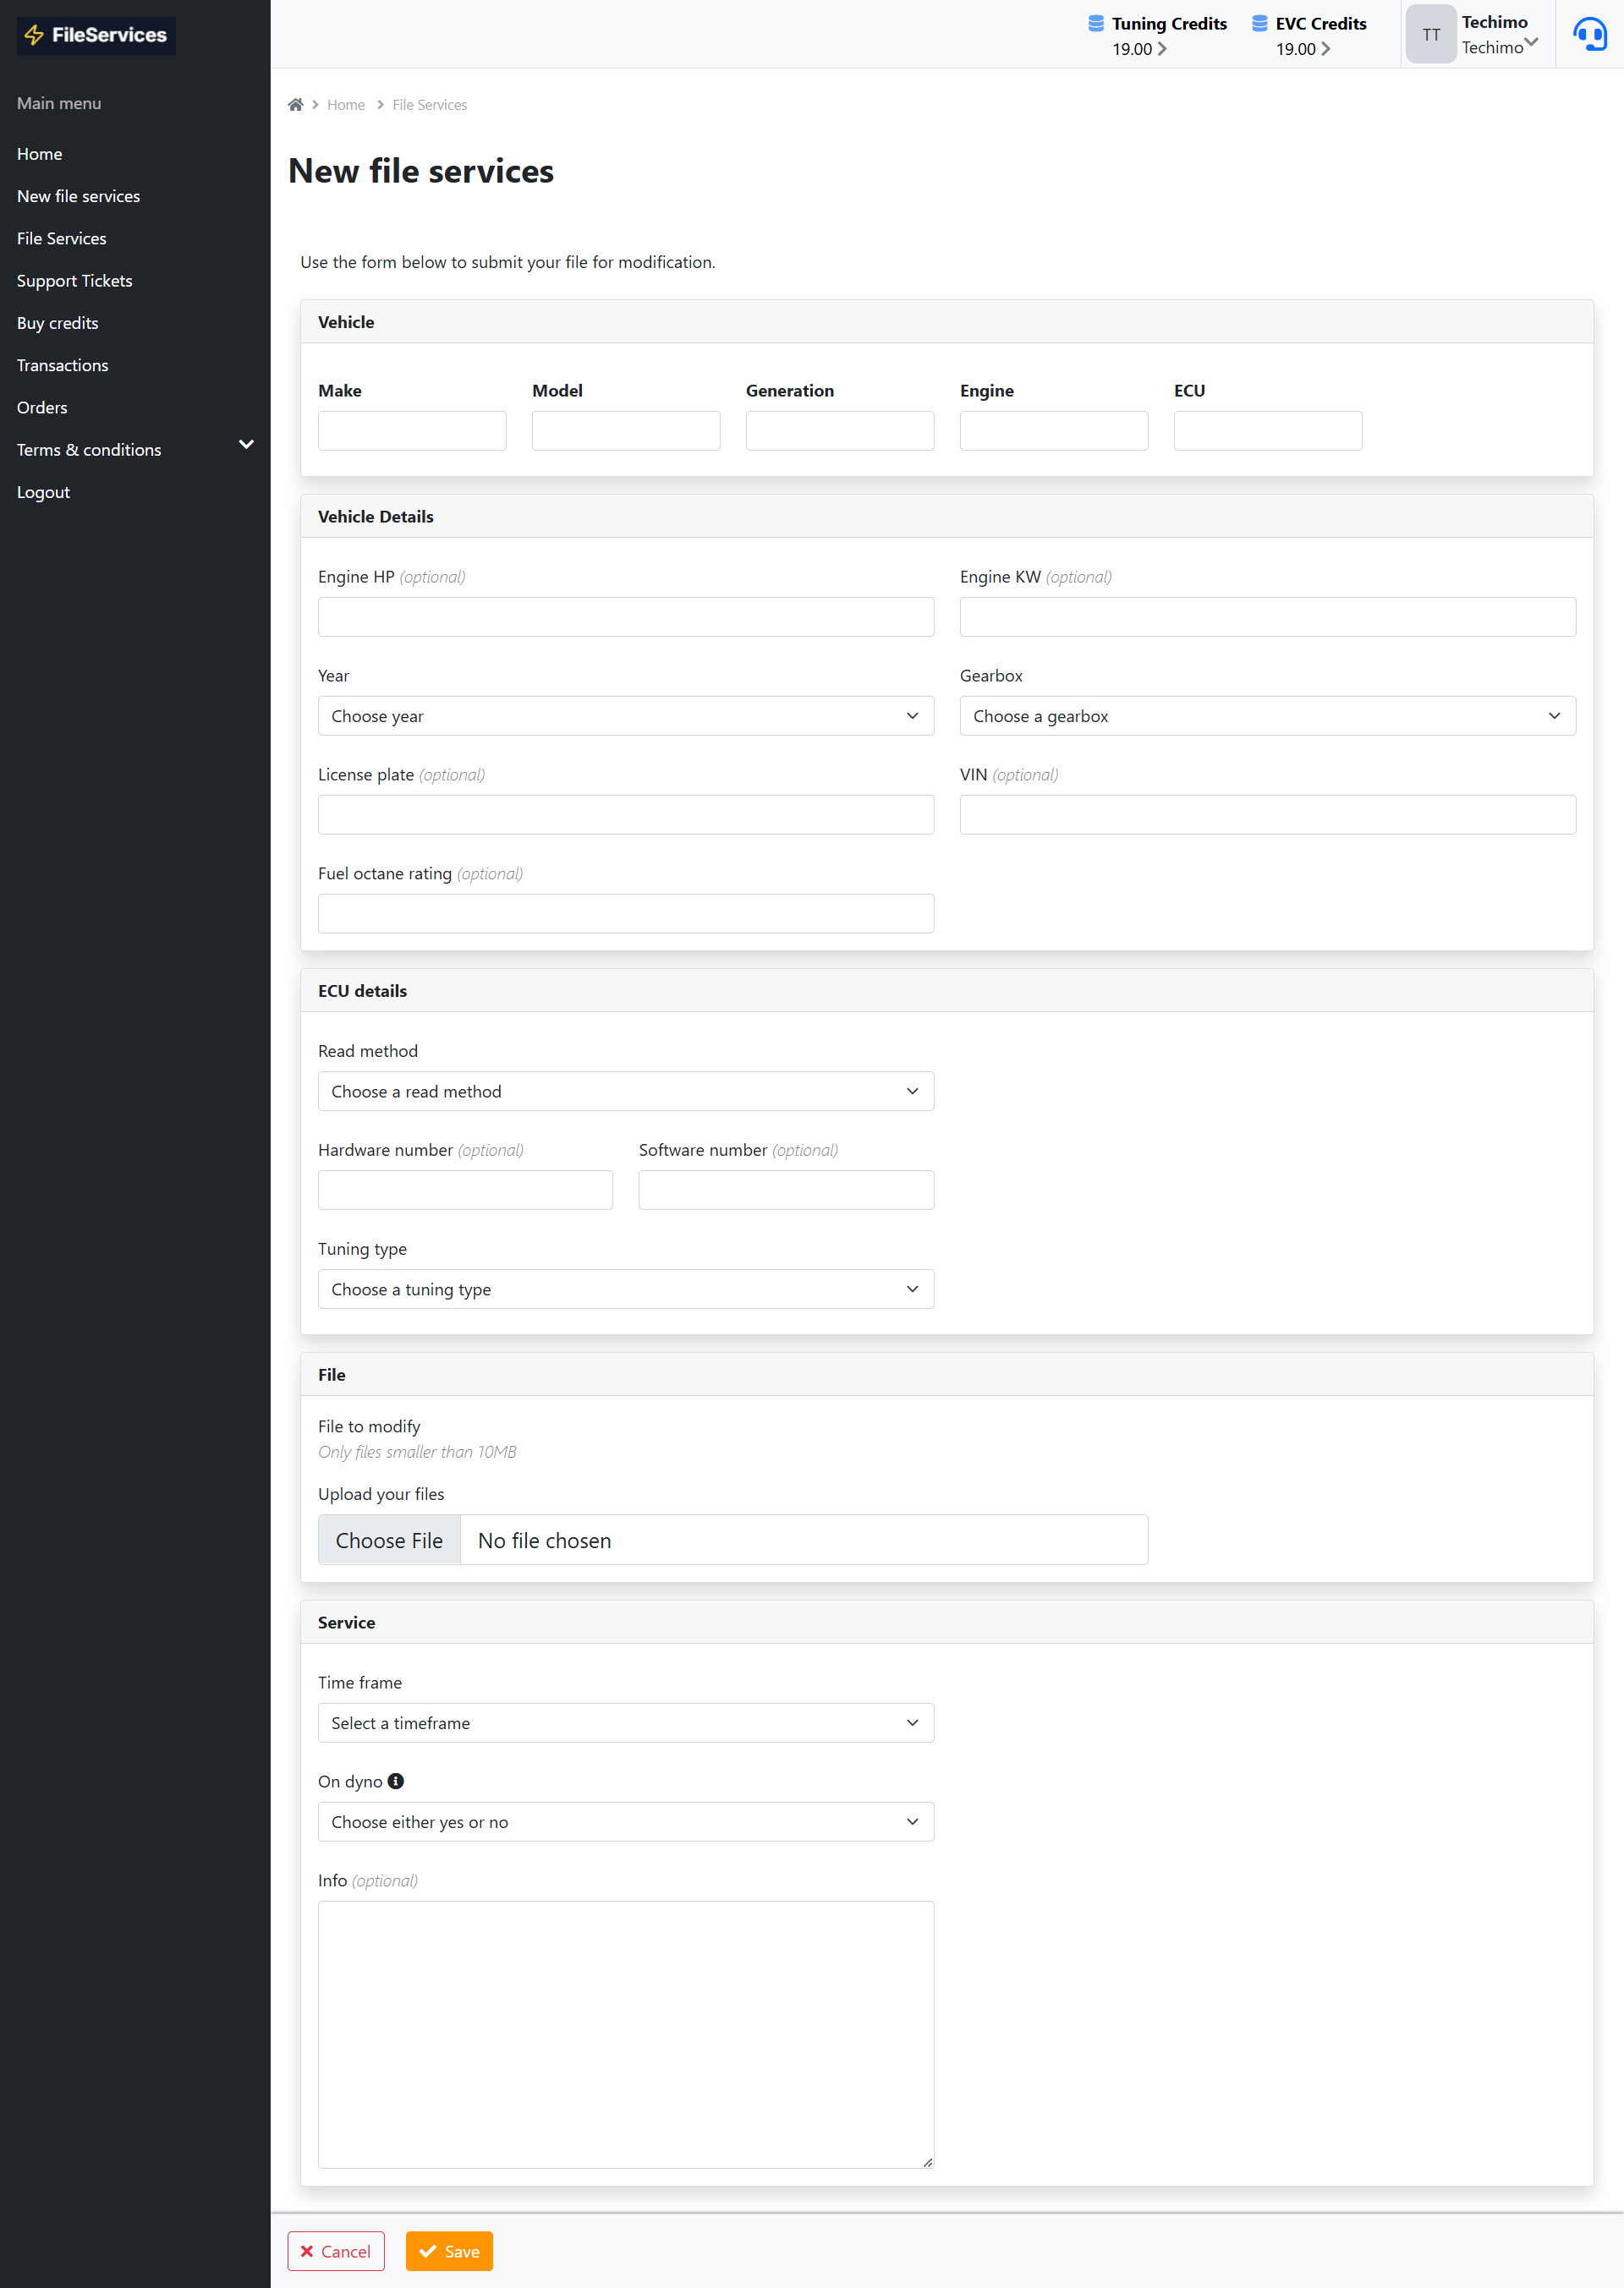Focus the Generation input field
1624x2288 pixels.
click(840, 431)
